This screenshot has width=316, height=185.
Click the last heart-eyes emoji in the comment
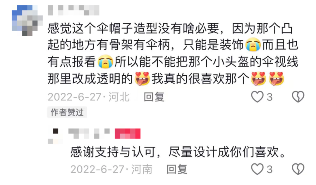276,79
